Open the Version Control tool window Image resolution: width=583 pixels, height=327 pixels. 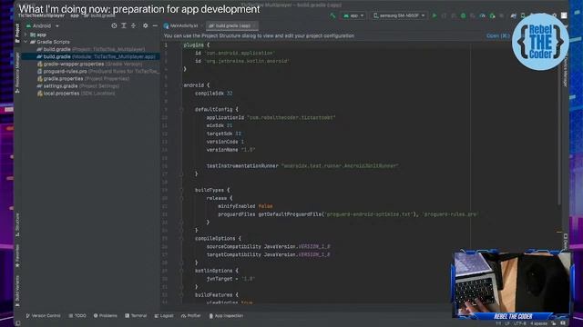click(43, 316)
